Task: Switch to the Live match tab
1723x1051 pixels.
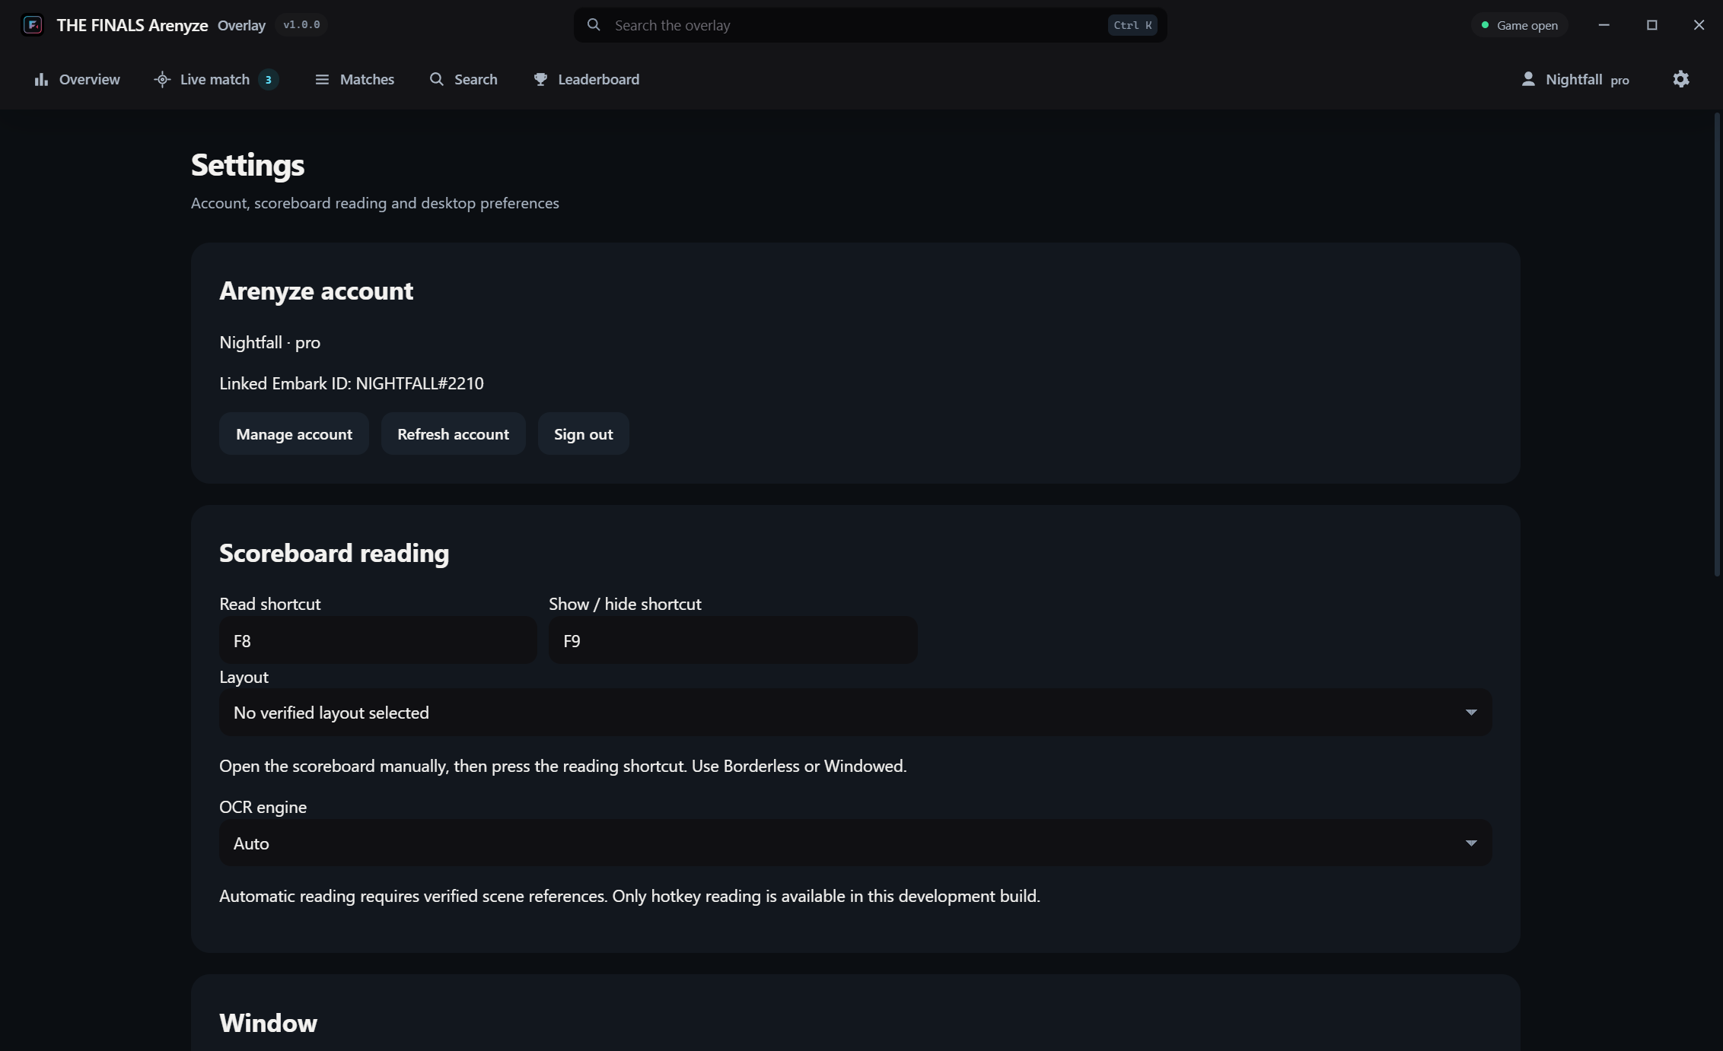Action: 215,79
